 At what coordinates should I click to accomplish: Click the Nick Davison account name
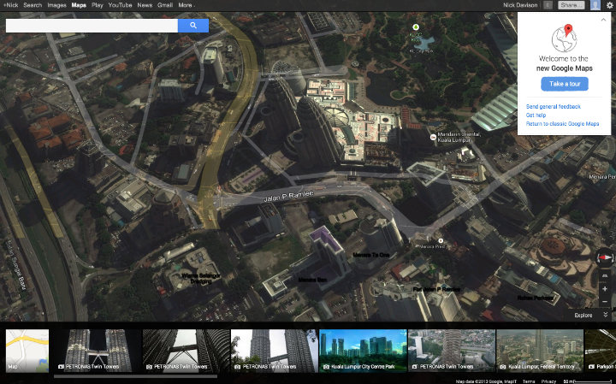coord(520,5)
